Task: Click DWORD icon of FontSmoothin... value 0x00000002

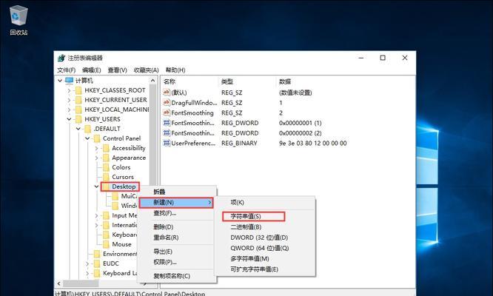Action: (x=167, y=133)
